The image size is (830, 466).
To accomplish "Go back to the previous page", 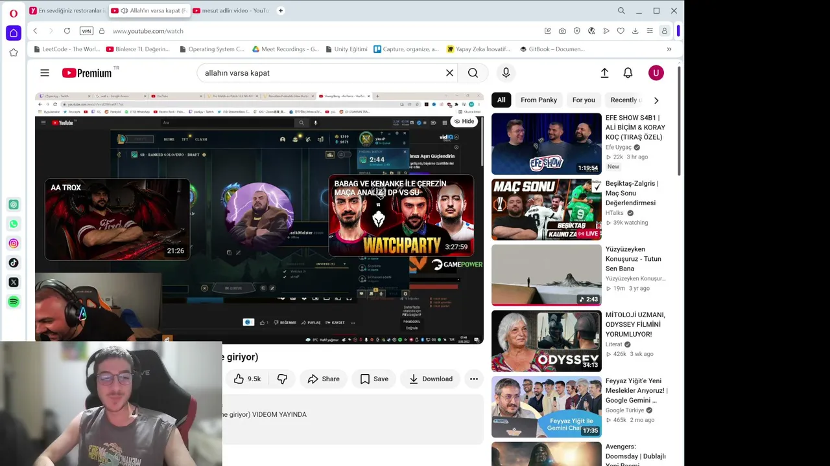I will (35, 31).
